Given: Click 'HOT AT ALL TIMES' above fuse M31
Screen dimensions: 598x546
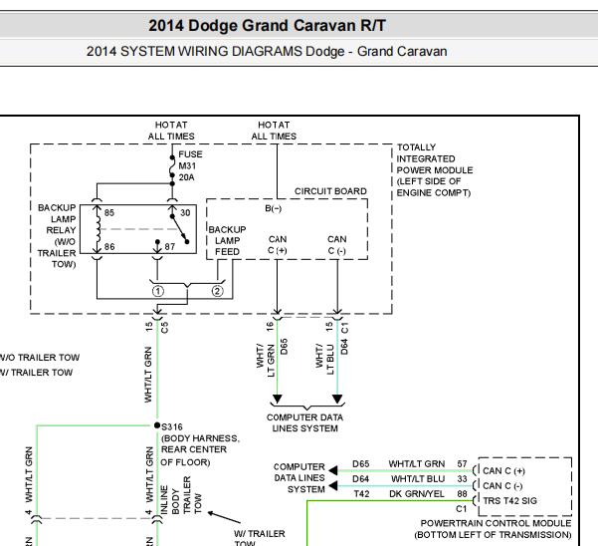Looking at the screenshot, I should point(171,131).
